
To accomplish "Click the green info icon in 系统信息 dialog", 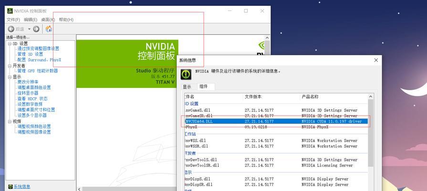I will 186,74.
